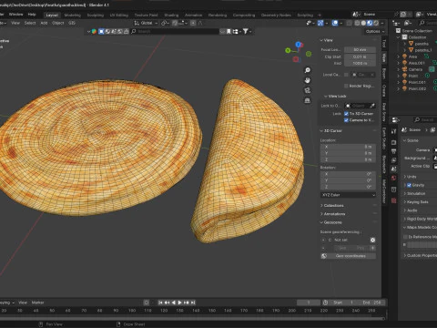The image size is (437, 328).
Task: Click the Clip Start value field
Action: (x=360, y=56)
